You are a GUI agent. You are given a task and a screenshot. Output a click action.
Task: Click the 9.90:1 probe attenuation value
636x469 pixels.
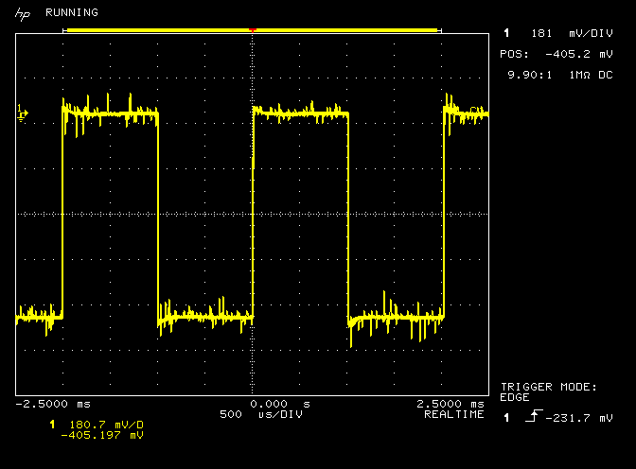(530, 74)
